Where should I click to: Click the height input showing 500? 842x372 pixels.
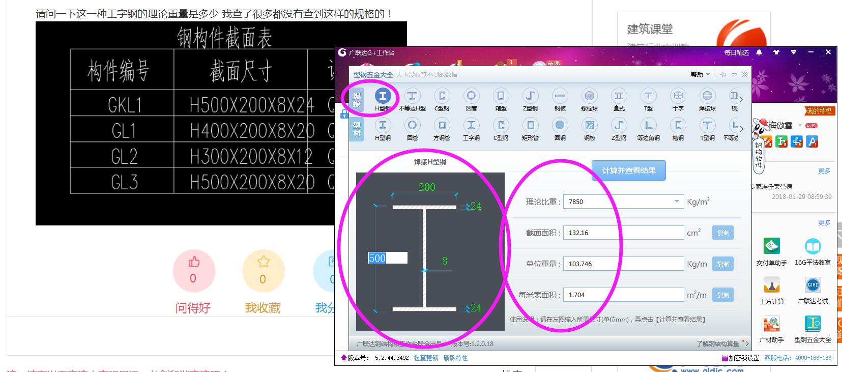point(388,258)
